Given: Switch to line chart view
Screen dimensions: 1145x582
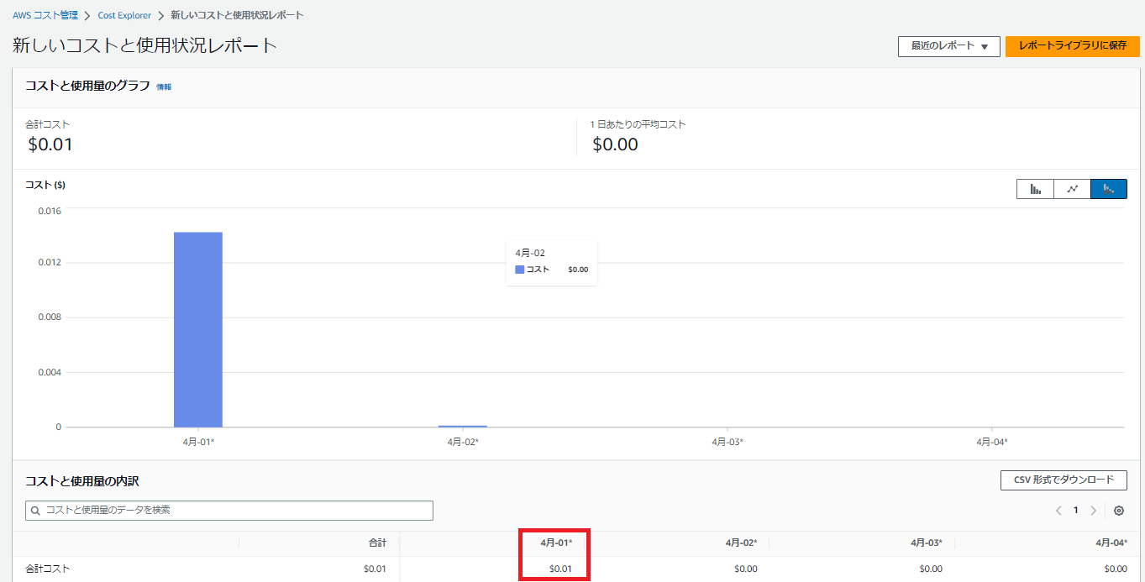Looking at the screenshot, I should pos(1072,189).
